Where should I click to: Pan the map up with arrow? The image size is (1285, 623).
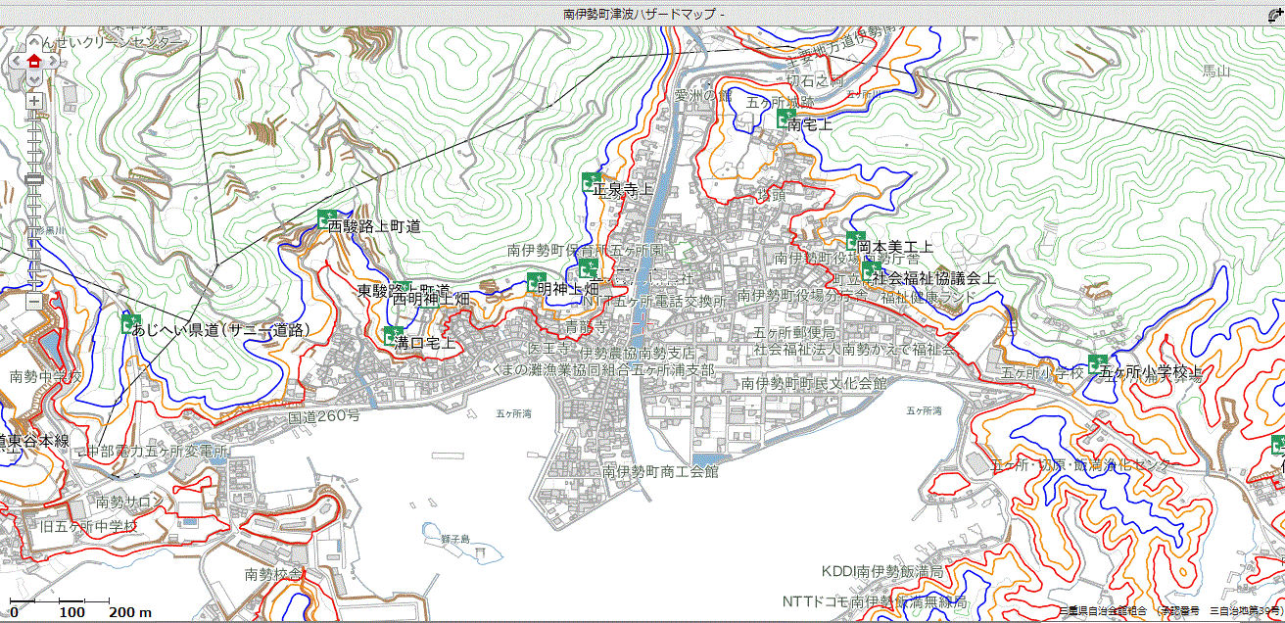(x=34, y=44)
